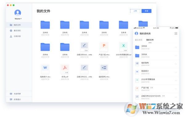The width and height of the screenshot is (185, 117).
Task: Click the blue 新建 button
Action: [146, 11]
